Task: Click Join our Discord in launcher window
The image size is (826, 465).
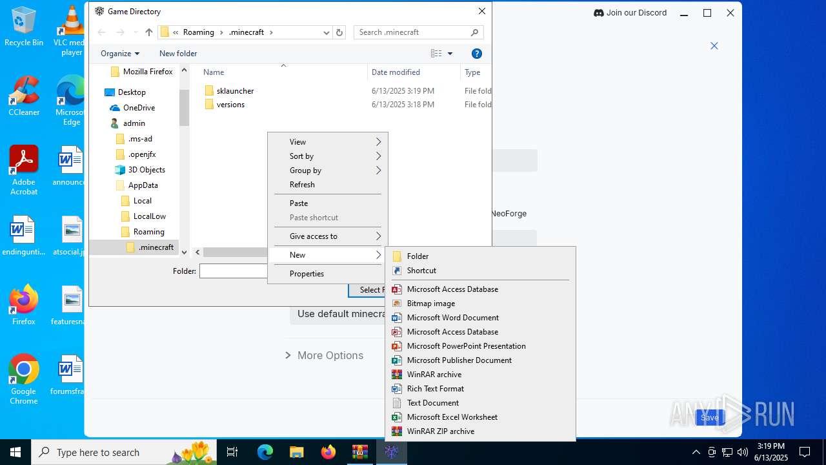Action: click(x=630, y=13)
